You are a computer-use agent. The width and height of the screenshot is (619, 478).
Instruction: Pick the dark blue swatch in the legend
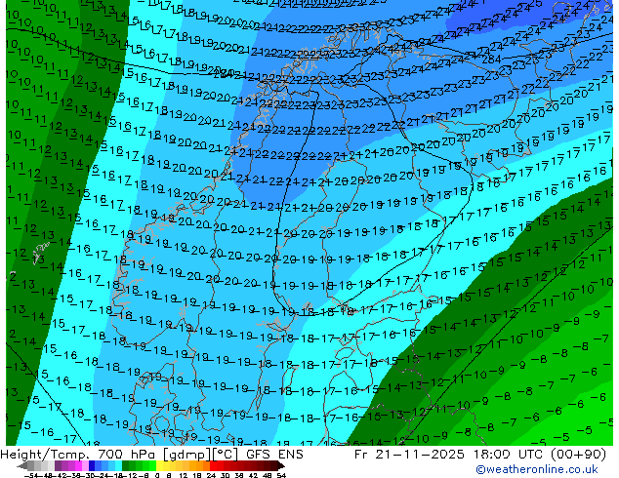coord(92,465)
